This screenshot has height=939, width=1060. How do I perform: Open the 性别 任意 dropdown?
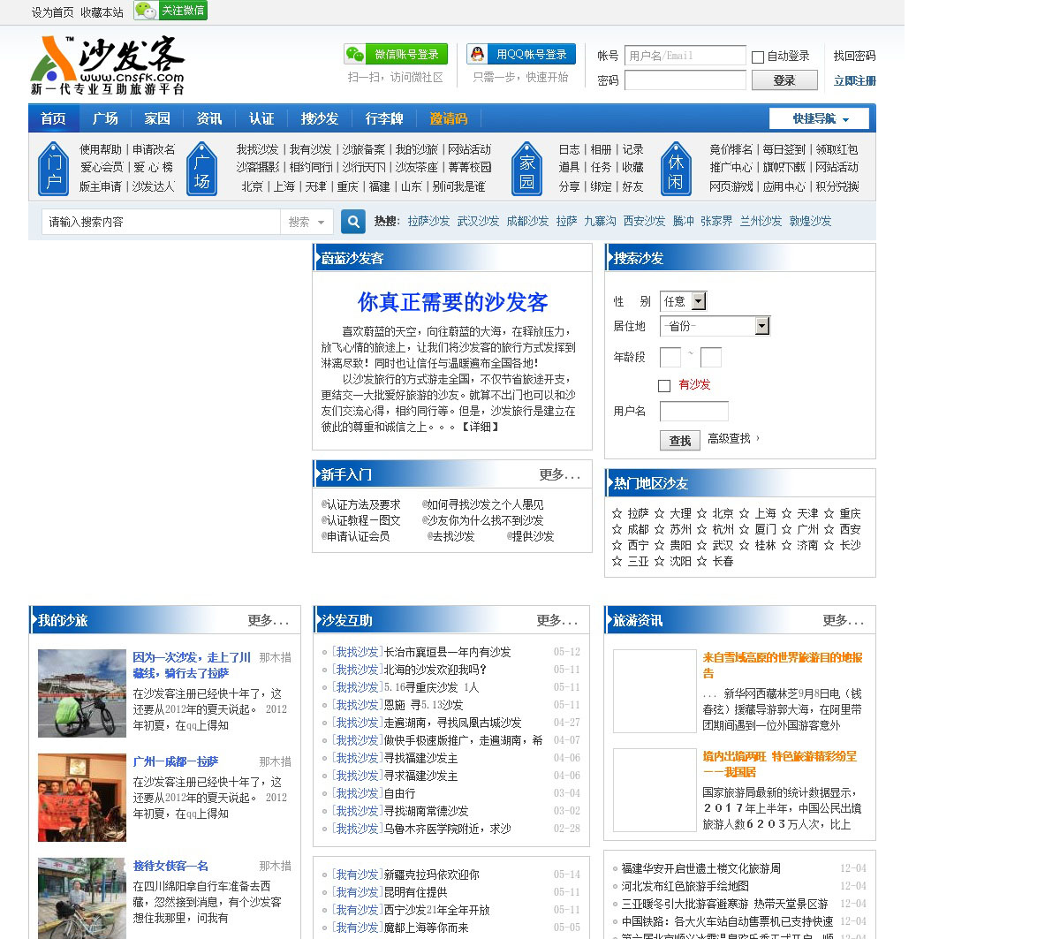pyautogui.click(x=683, y=301)
